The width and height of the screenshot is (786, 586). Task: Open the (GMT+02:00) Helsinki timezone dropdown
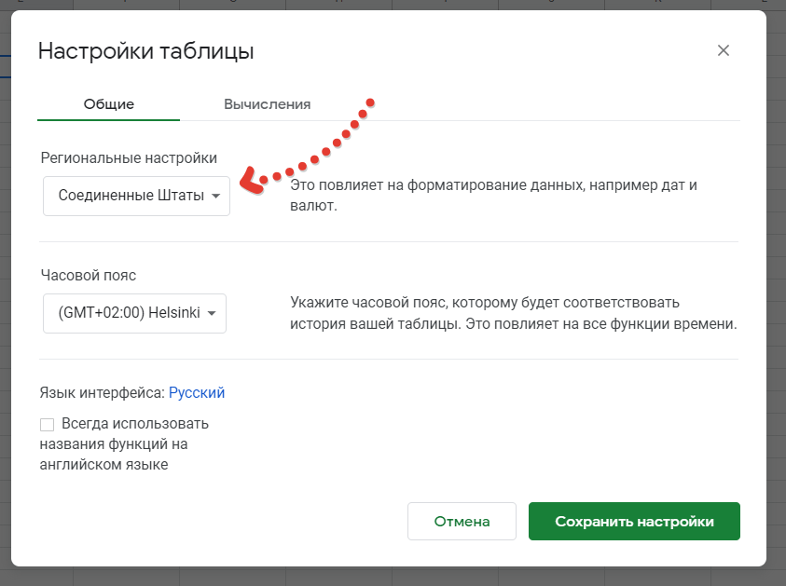tap(134, 314)
